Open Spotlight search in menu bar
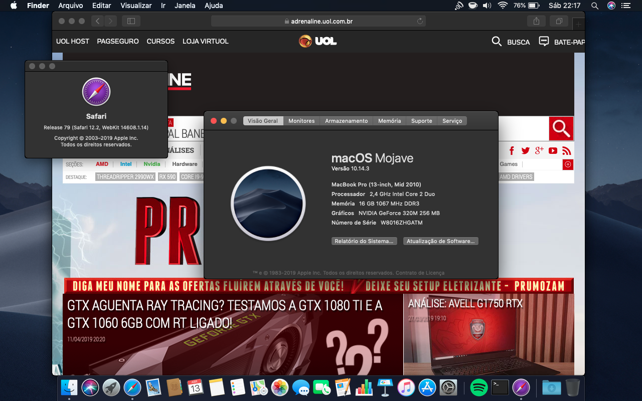Viewport: 642px width, 401px height. (x=595, y=6)
